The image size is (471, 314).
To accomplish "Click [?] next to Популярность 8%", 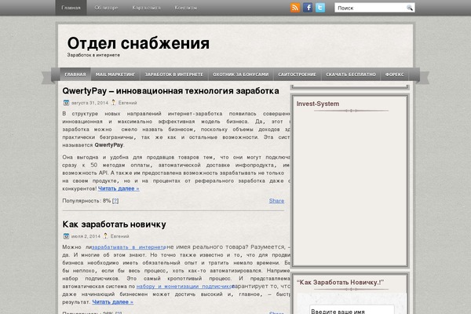I will (x=115, y=201).
